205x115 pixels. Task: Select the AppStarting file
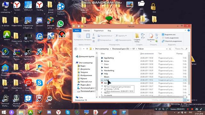coord(109,58)
